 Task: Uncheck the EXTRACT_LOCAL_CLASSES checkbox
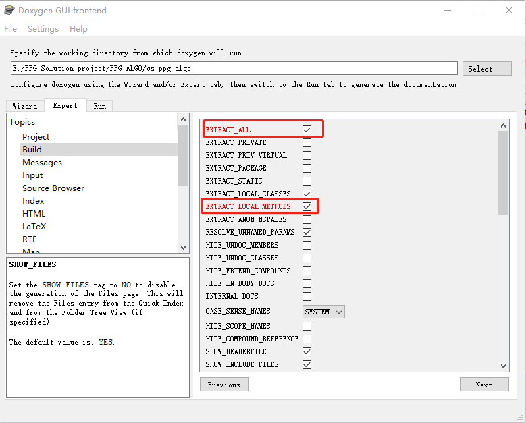(307, 194)
